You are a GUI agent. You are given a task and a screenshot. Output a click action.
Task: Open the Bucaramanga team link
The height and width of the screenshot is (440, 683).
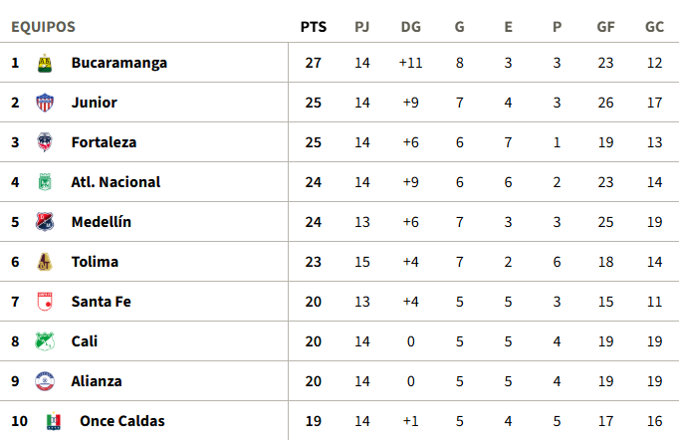[118, 63]
